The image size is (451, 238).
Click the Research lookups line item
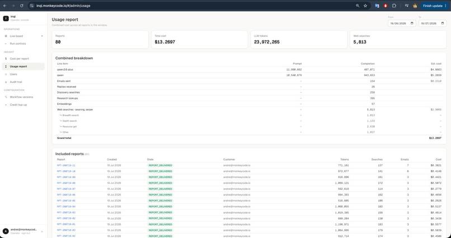(67, 98)
